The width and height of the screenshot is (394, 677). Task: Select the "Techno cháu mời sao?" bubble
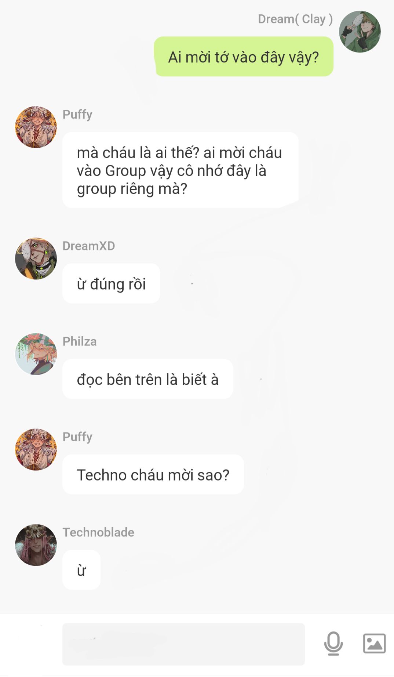[x=153, y=474]
